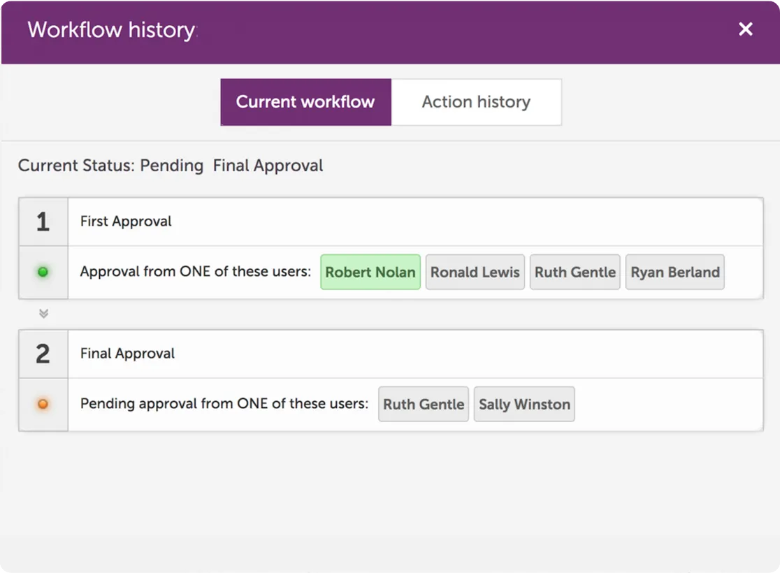Choose Ruth Gentle in the First Approval step

575,272
